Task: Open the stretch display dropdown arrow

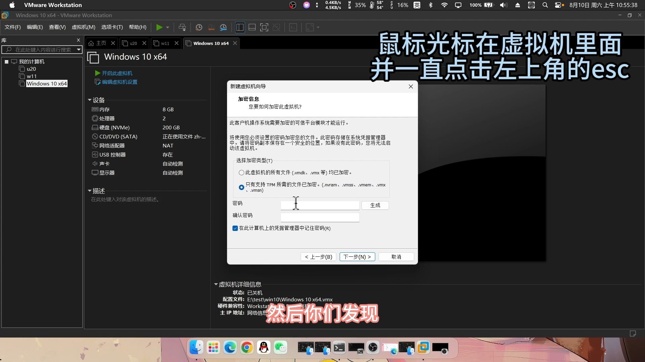Action: coord(318,27)
